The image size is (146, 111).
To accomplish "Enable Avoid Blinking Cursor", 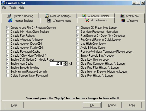I will pyautogui.click(x=77, y=48).
